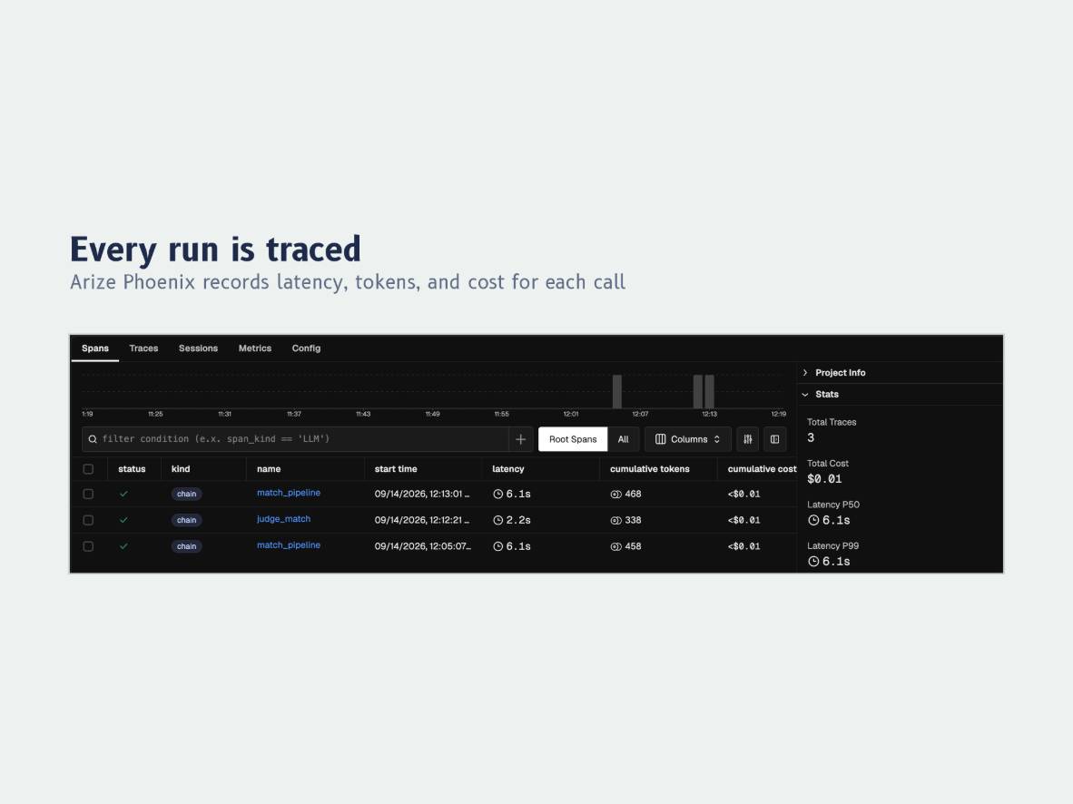Check the 12:05:07 match_pipeline row checkbox
Screen dimensions: 1073x804
point(88,546)
